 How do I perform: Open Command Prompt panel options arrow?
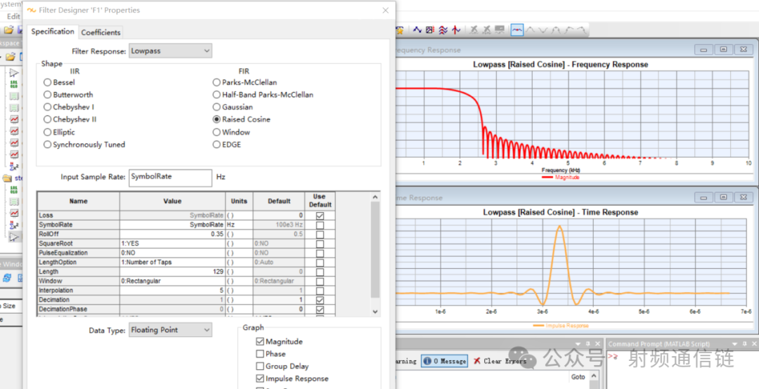[734, 343]
